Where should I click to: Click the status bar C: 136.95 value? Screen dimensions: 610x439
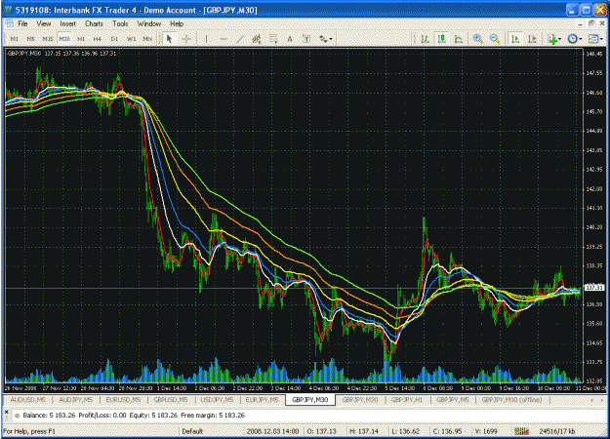447,431
